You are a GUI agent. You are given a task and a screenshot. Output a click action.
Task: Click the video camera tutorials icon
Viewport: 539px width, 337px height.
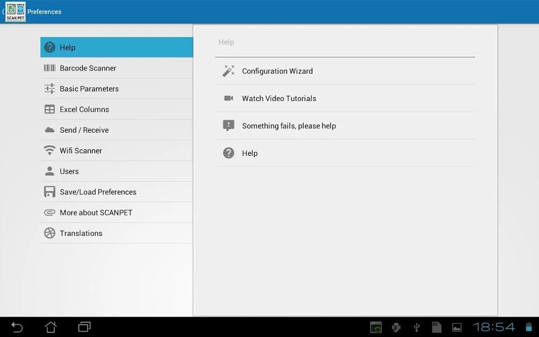click(x=228, y=98)
